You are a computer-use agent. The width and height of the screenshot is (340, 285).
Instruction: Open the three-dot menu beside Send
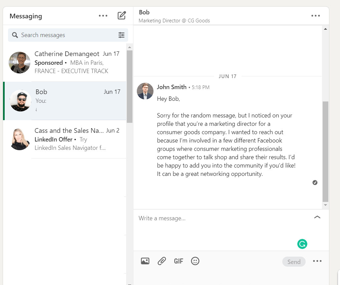tap(317, 261)
